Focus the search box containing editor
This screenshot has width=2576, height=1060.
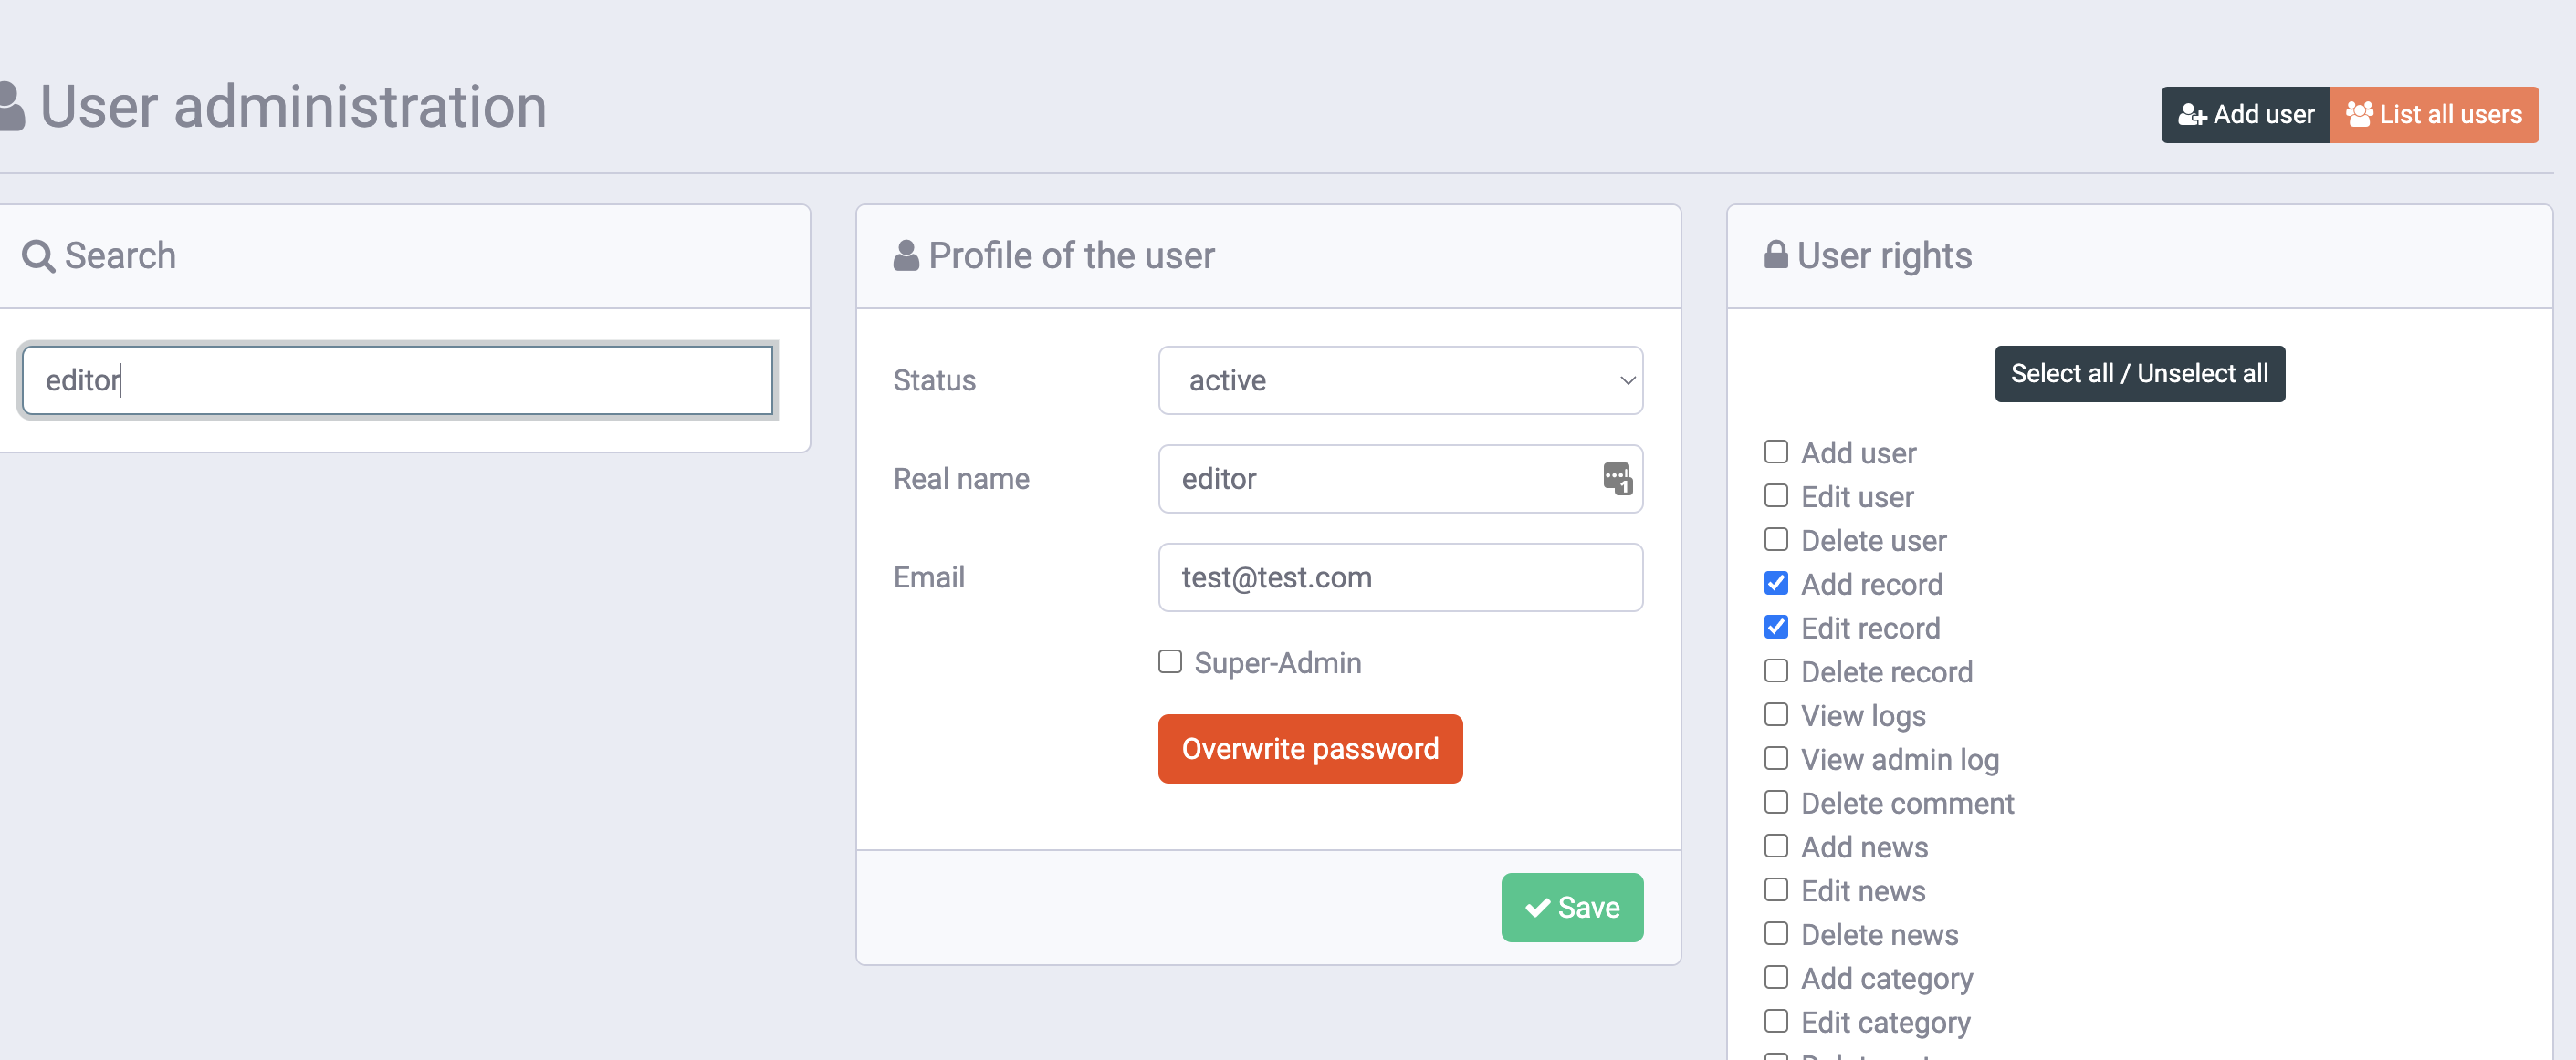(x=397, y=379)
